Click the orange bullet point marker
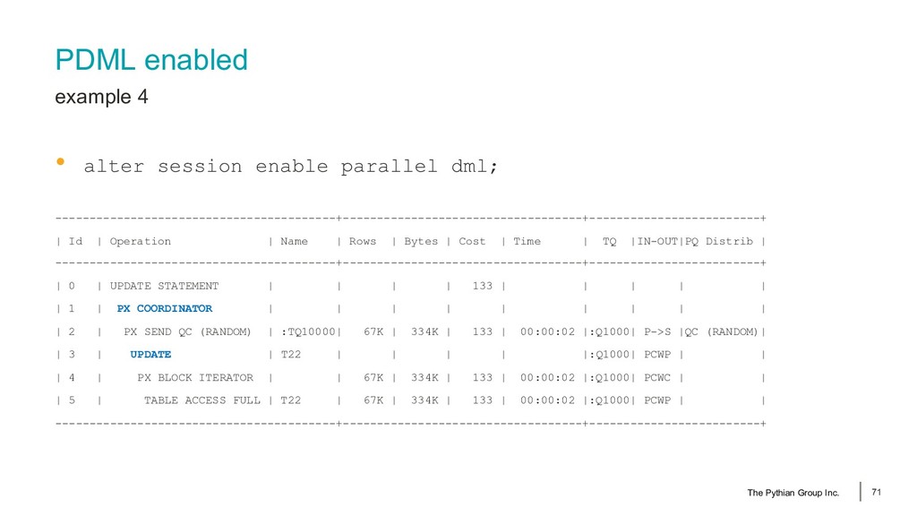This screenshot has height=516, width=917. point(60,162)
